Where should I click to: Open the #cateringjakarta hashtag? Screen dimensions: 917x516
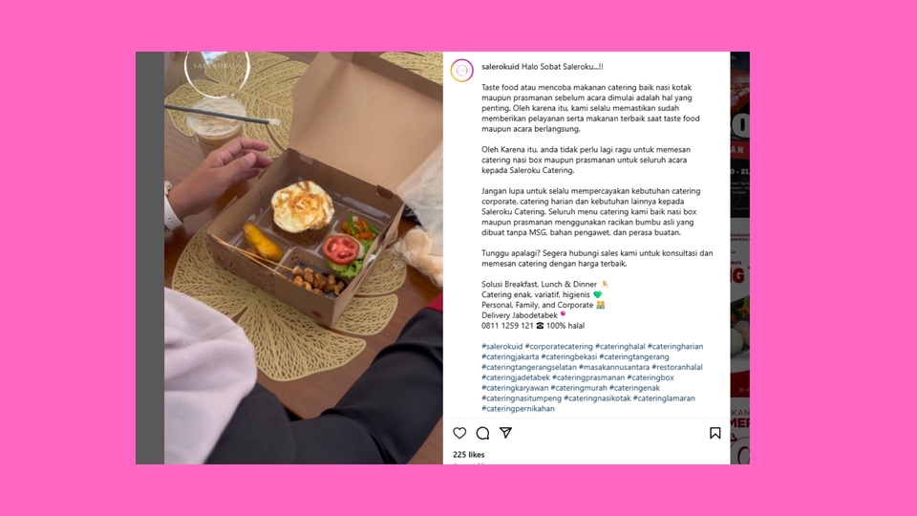[510, 356]
